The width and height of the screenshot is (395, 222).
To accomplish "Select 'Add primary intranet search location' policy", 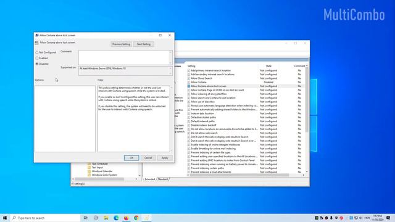I will tap(210, 70).
